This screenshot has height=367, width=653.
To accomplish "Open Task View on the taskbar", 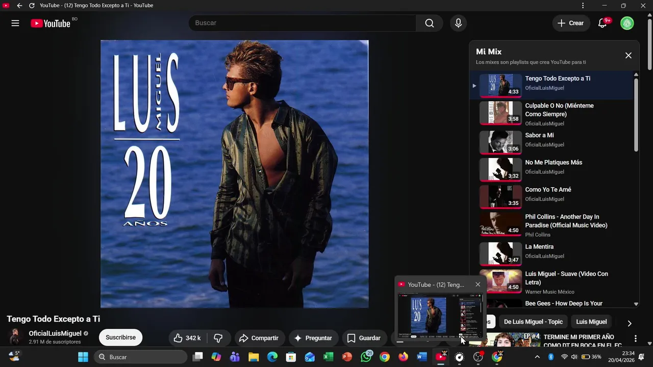I will click(x=197, y=357).
